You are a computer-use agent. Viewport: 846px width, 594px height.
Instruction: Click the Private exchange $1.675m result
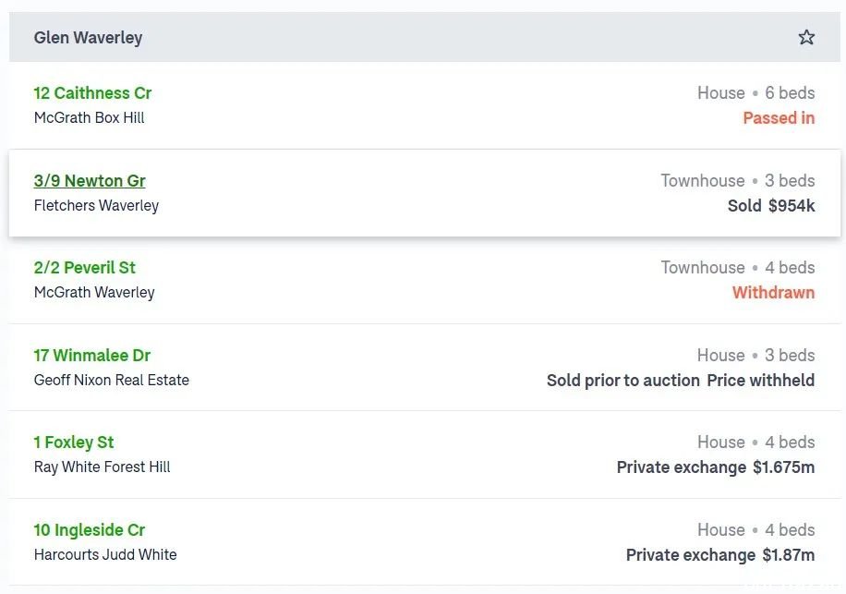716,467
